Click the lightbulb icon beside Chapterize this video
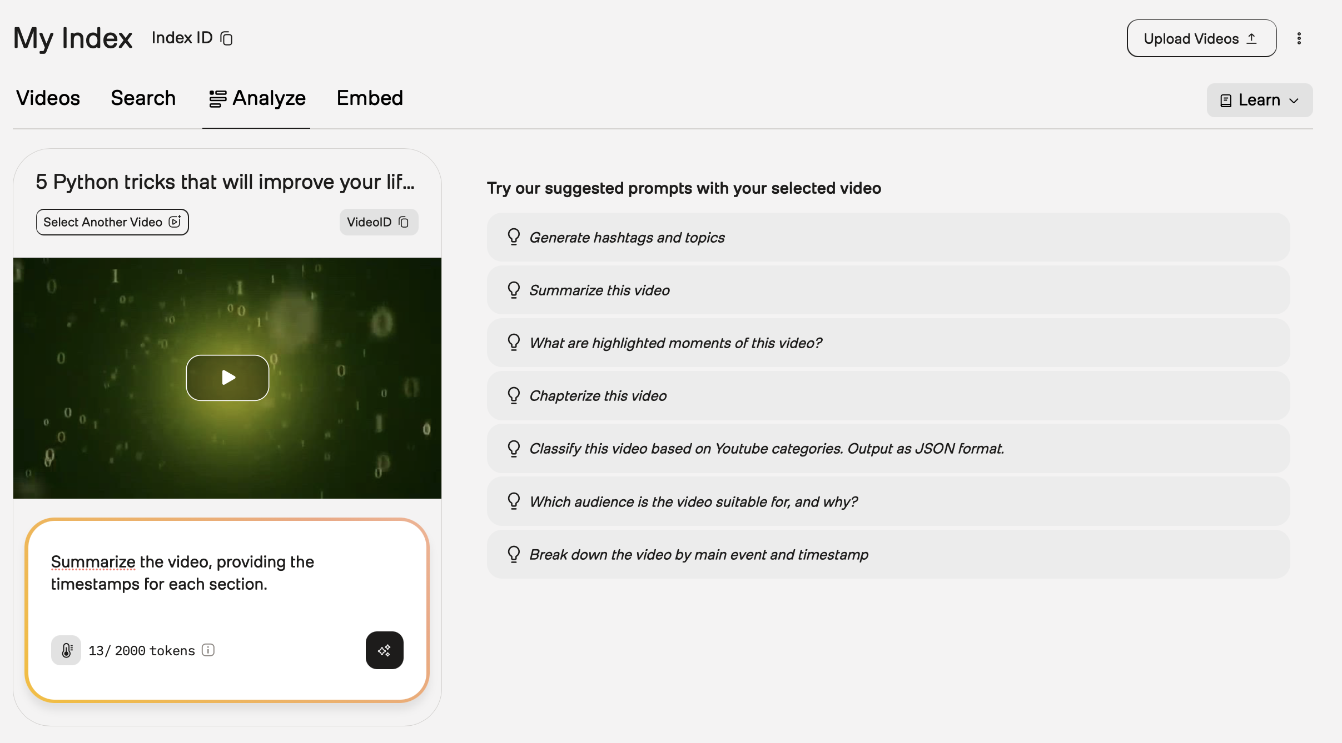Image resolution: width=1342 pixels, height=743 pixels. point(514,395)
